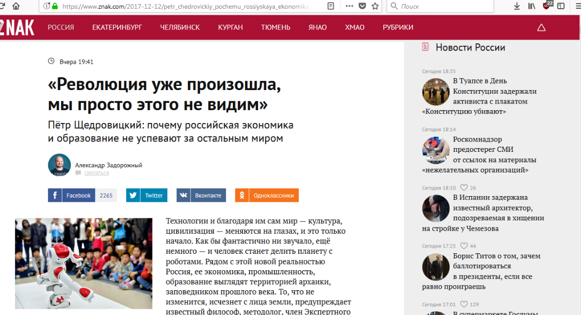Open the robot article photo
Screen dimensions: 581x315
(84, 264)
